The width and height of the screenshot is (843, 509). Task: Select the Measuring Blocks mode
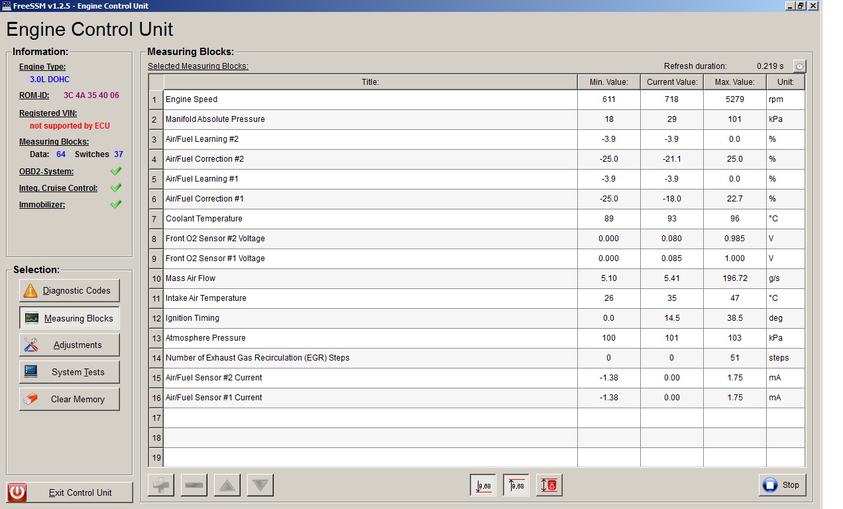point(70,318)
